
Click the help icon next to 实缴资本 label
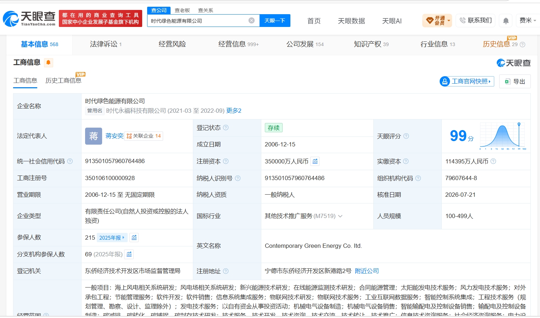click(x=406, y=161)
